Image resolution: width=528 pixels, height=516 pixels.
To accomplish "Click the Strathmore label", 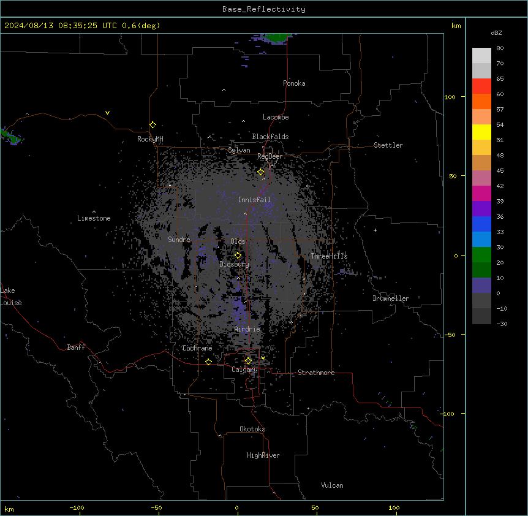I will pyautogui.click(x=316, y=373).
